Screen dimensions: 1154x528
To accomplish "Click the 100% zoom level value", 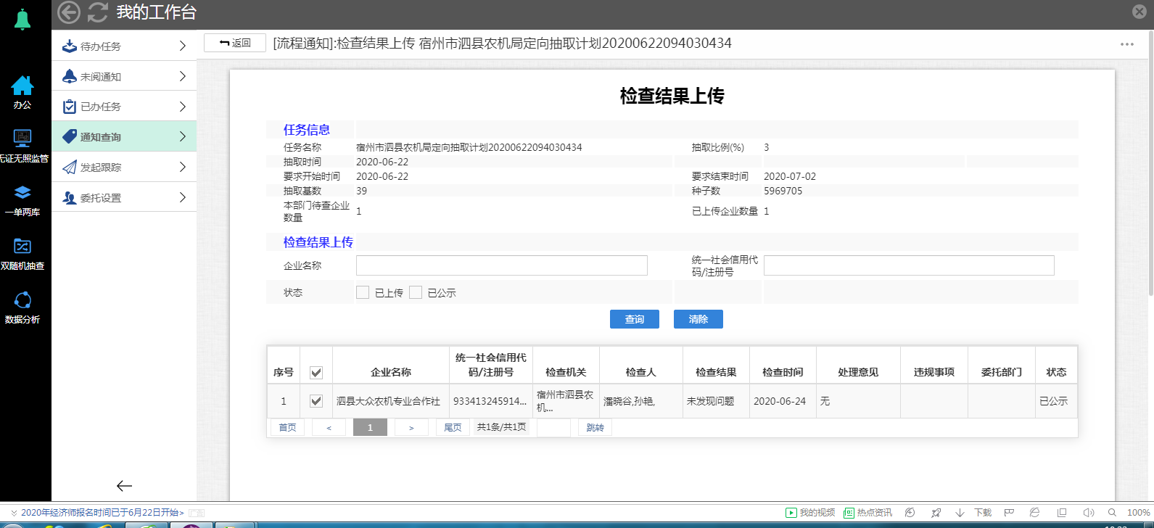I will pos(1138,512).
